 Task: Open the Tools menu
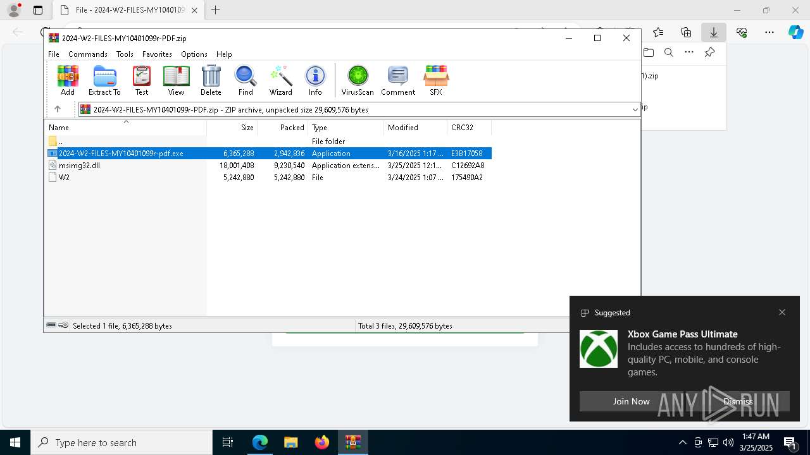(125, 54)
